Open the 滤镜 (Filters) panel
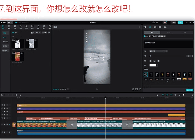195x140 pixels. coord(38,27)
